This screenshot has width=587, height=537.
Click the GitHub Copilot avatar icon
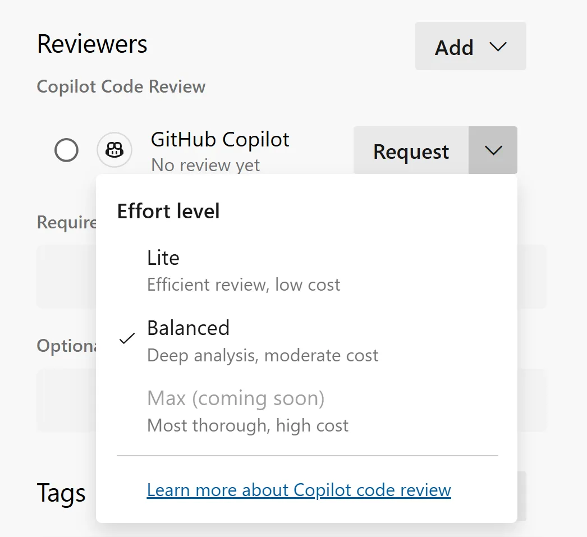[x=114, y=150]
